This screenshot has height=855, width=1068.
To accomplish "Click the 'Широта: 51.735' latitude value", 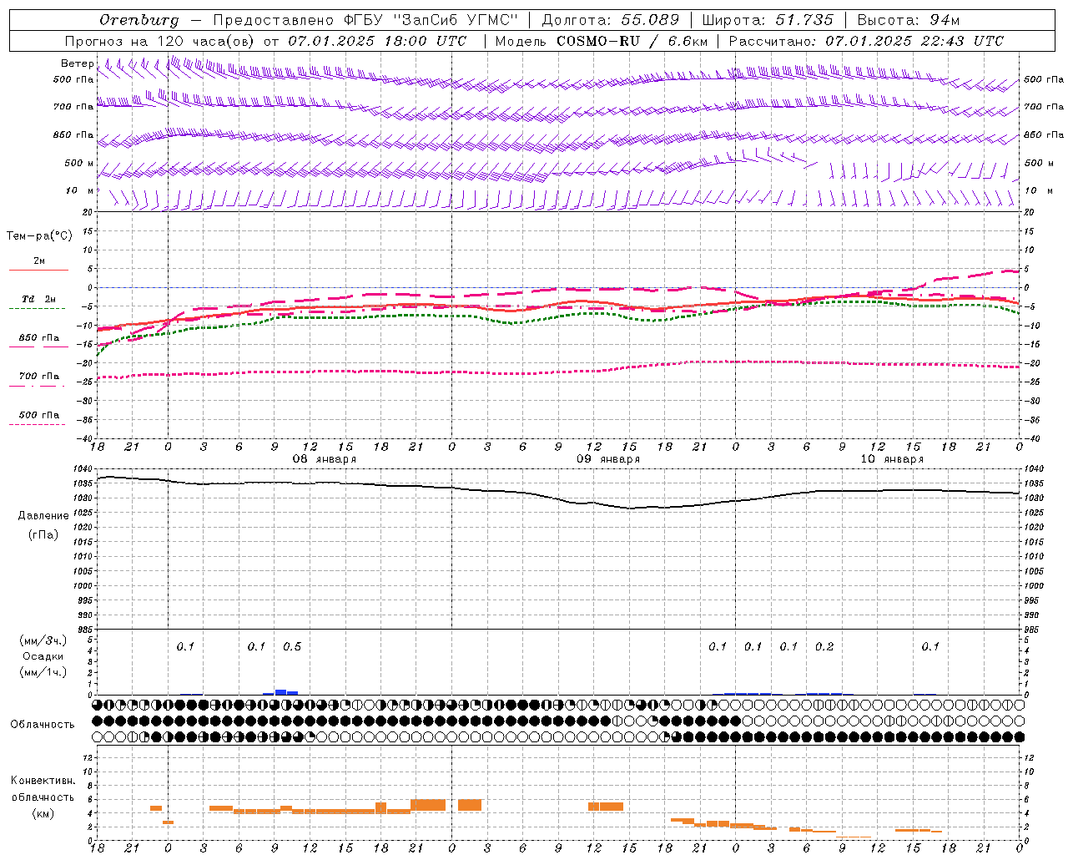I will pos(768,20).
